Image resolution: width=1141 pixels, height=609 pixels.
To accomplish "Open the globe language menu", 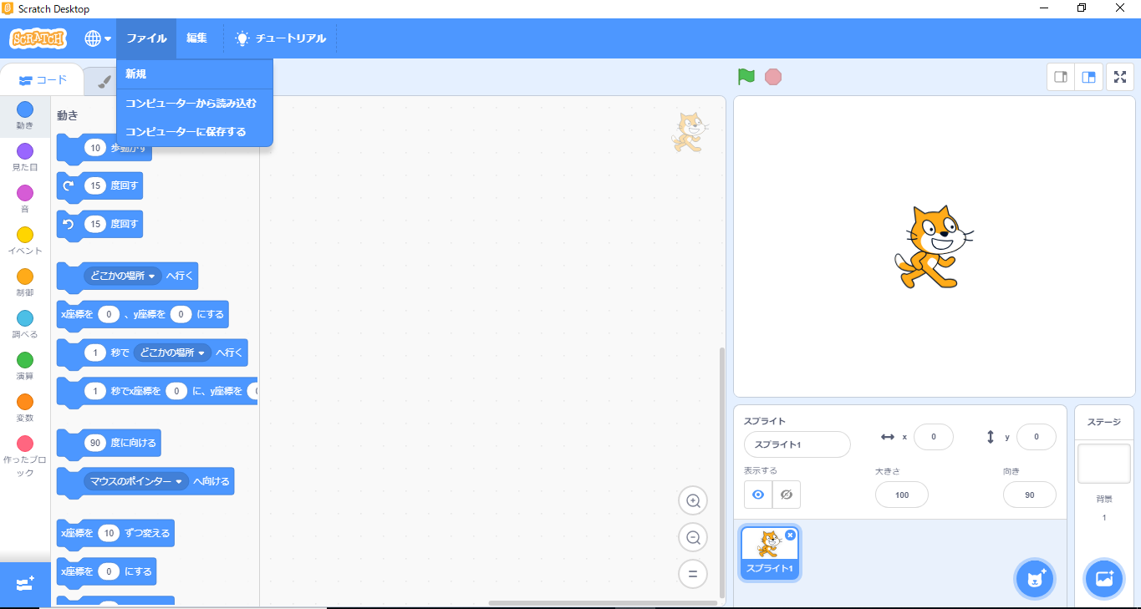I will click(98, 38).
